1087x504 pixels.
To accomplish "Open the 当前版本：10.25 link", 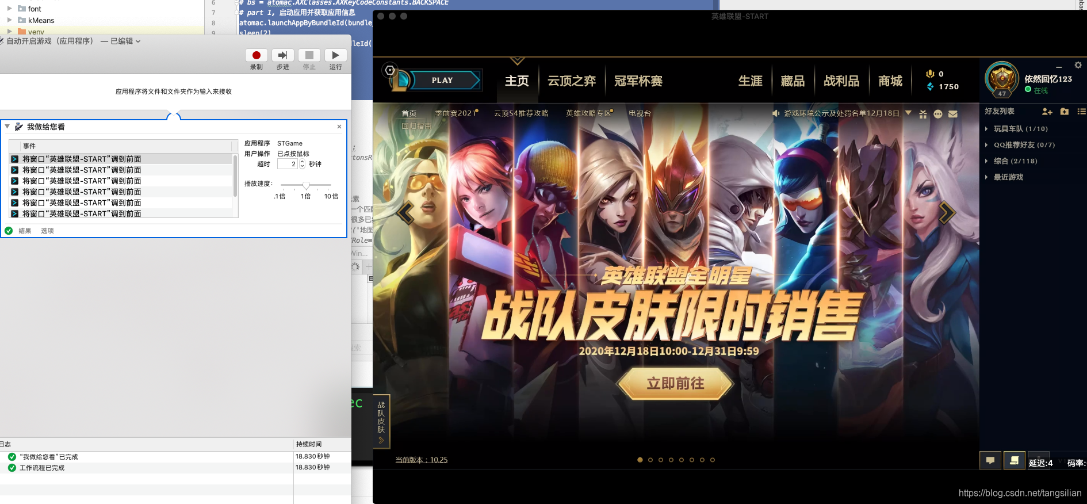I will pyautogui.click(x=422, y=460).
